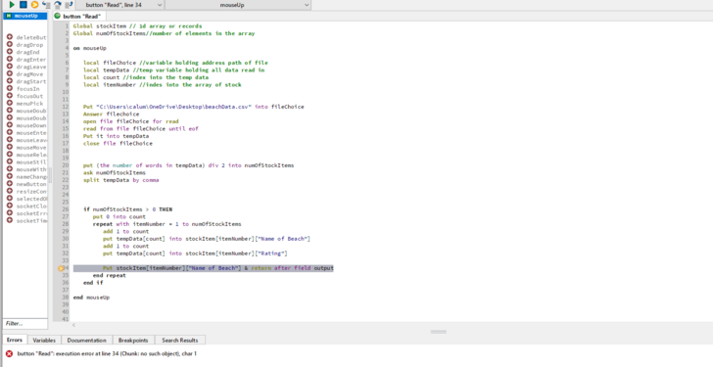Click the line "split tempData by comma"
Screen dimensions: 713x367
point(121,180)
